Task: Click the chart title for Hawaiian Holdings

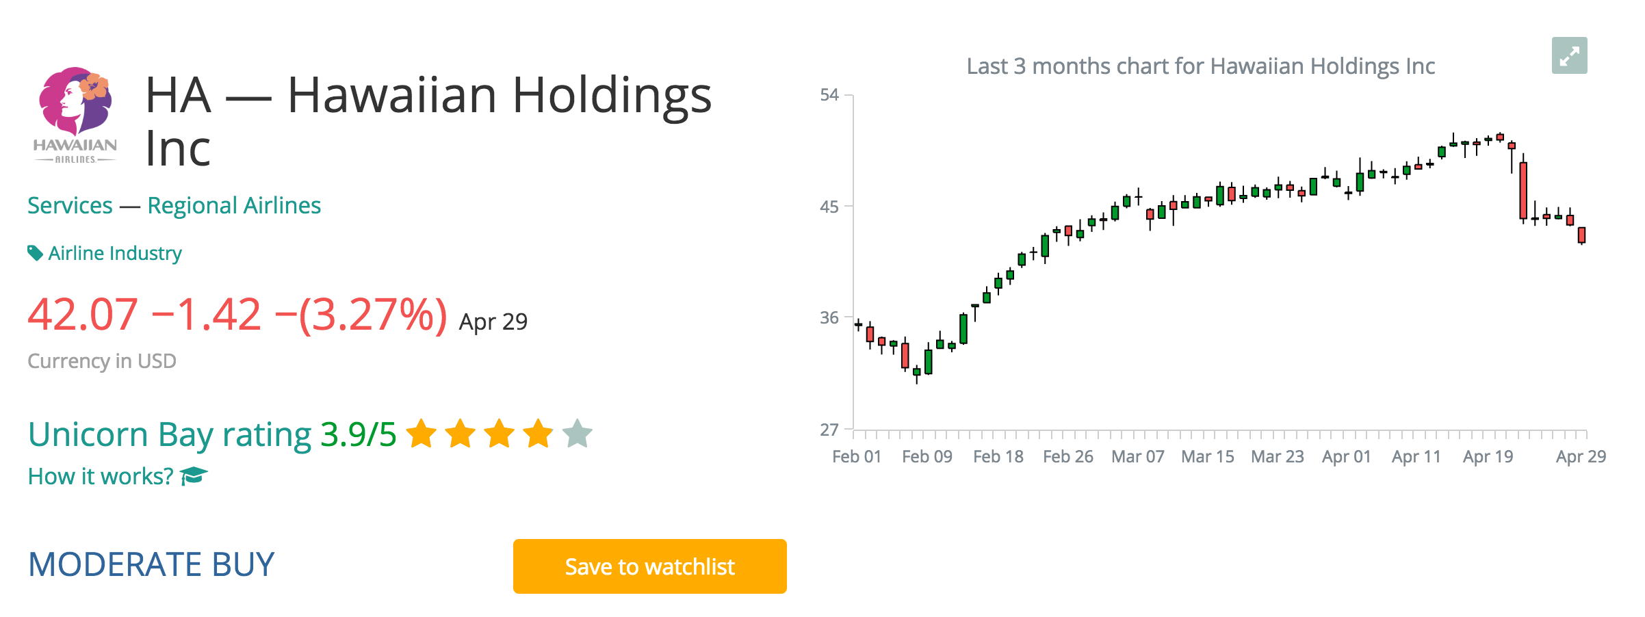Action: point(1200,66)
